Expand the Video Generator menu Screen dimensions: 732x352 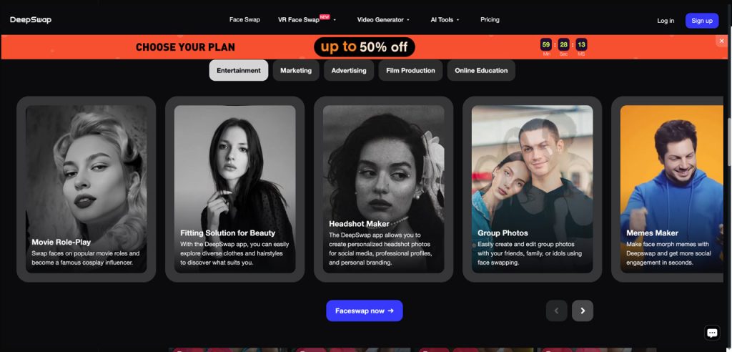pyautogui.click(x=383, y=19)
